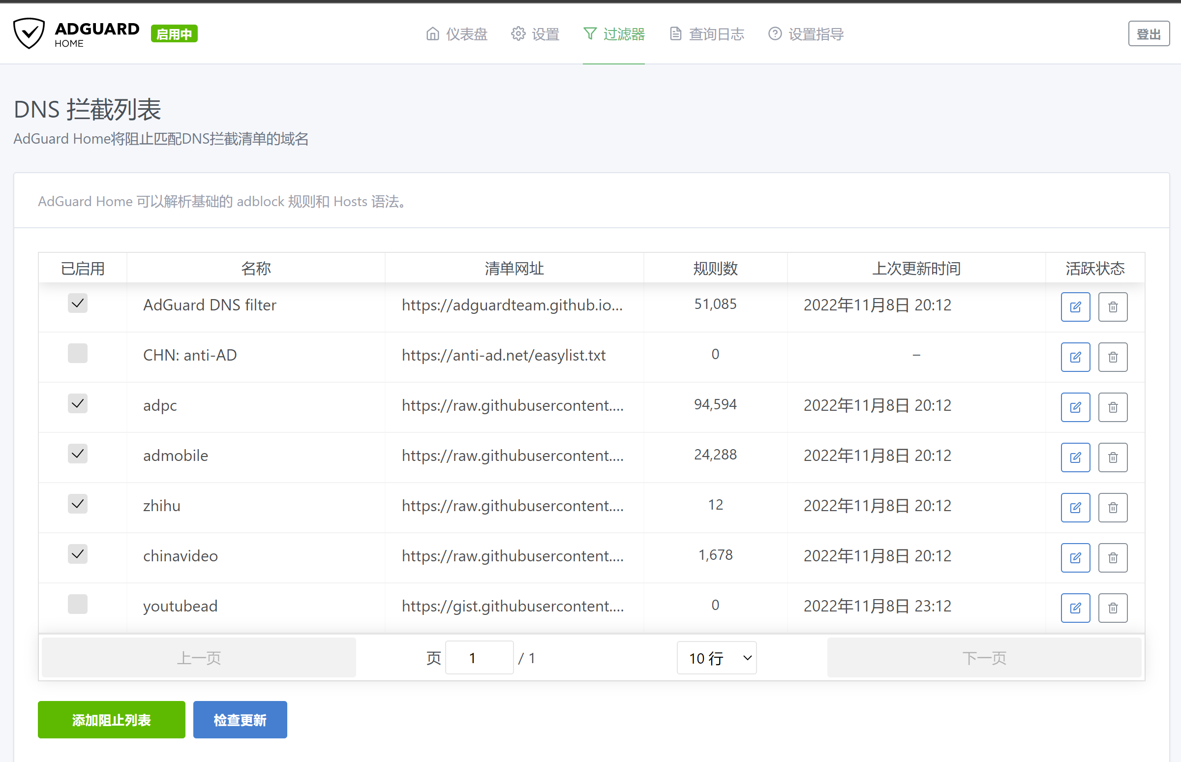1181x762 pixels.
Task: Edit the chinavideo blocklist entry
Action: pyautogui.click(x=1075, y=558)
